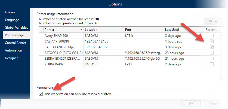Check Reserved box for ZEBRA GK420T

[212, 58]
